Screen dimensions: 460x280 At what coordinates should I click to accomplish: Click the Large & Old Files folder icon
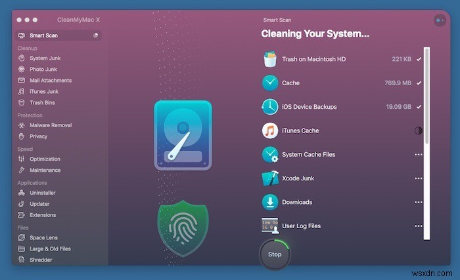pyautogui.click(x=22, y=249)
